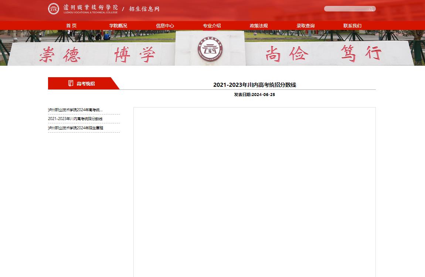Go to 首页 in the navigation bar

pos(71,26)
